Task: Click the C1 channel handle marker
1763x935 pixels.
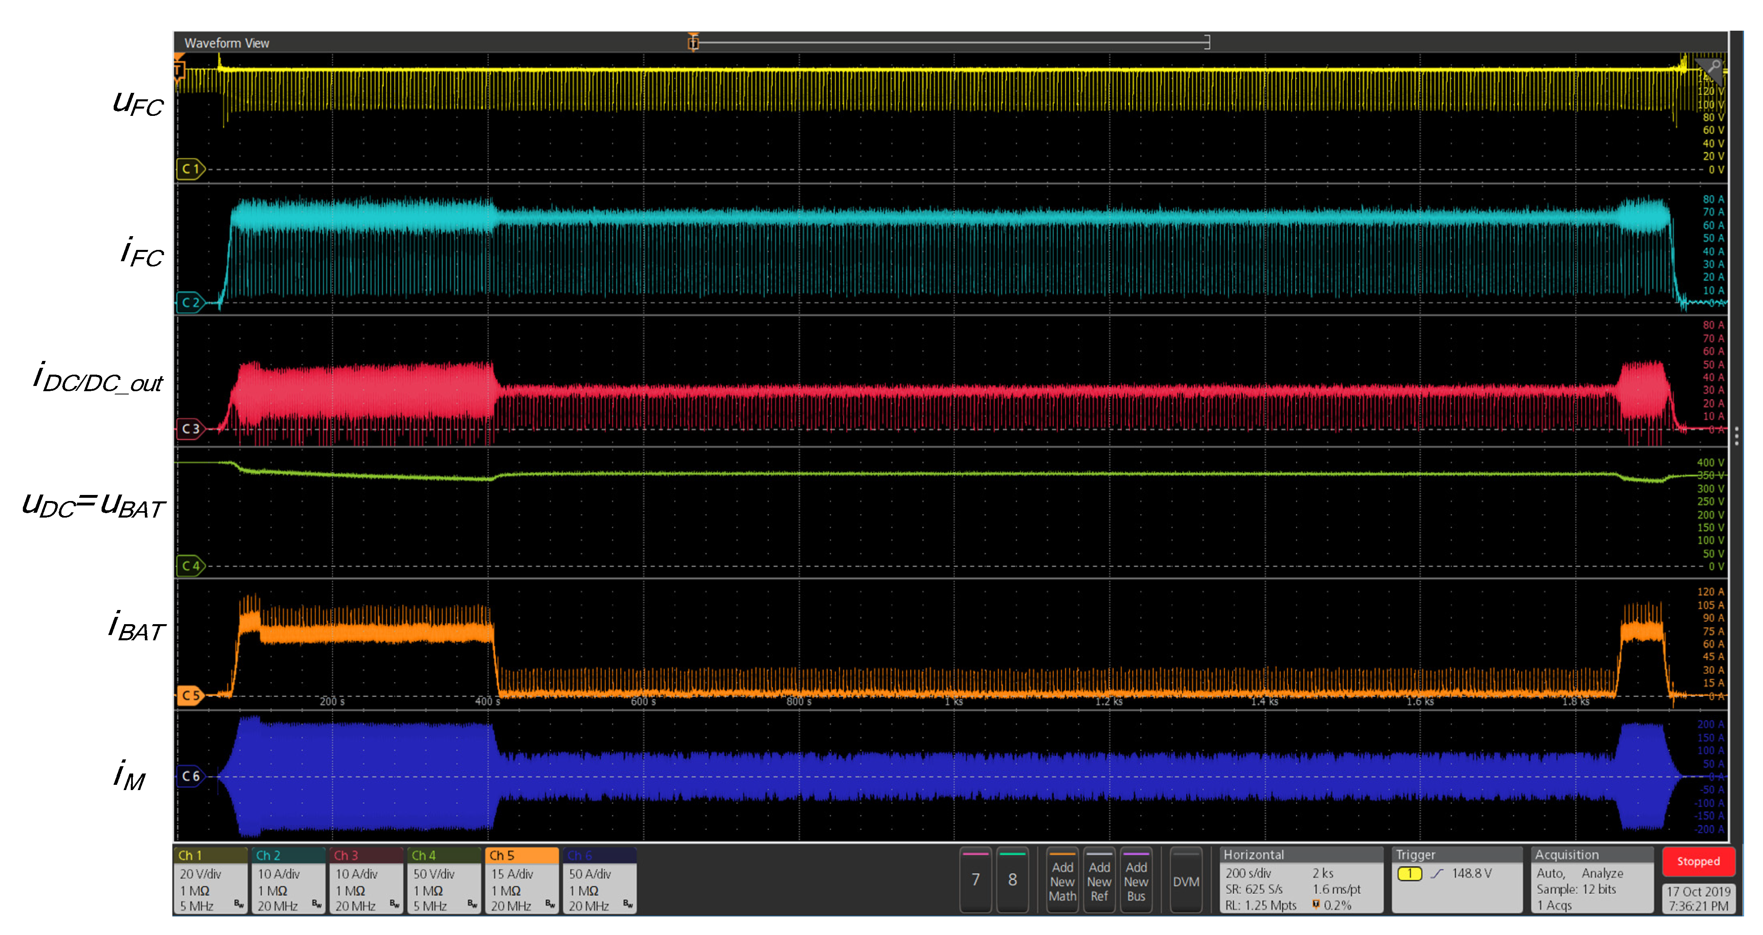Action: [x=190, y=169]
